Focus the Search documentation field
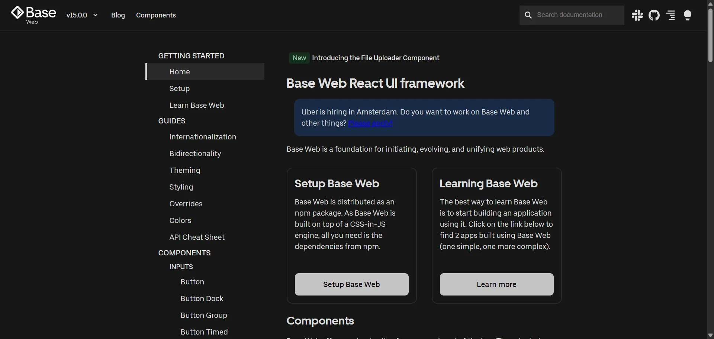Image resolution: width=714 pixels, height=339 pixels. [x=572, y=15]
